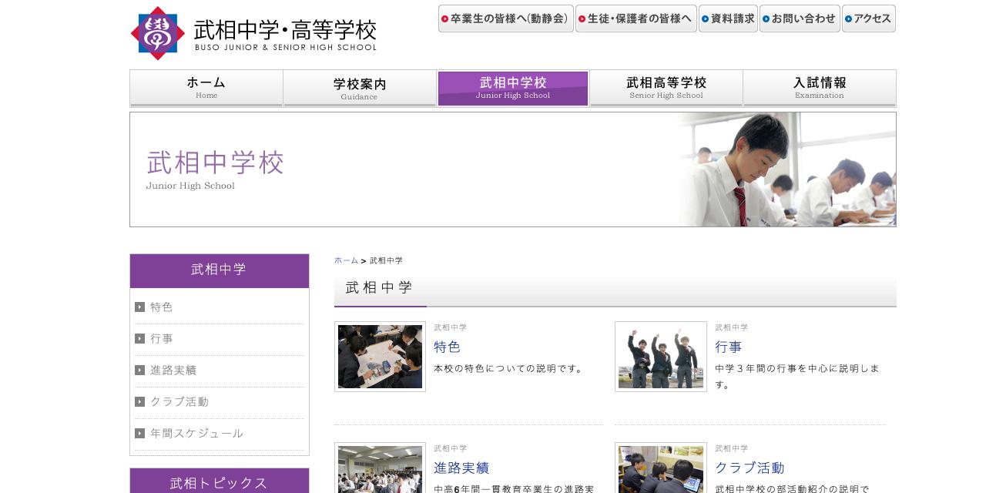The height and width of the screenshot is (493, 986).
Task: Click the arrow bullet icon next to 特色
Action: tap(139, 307)
